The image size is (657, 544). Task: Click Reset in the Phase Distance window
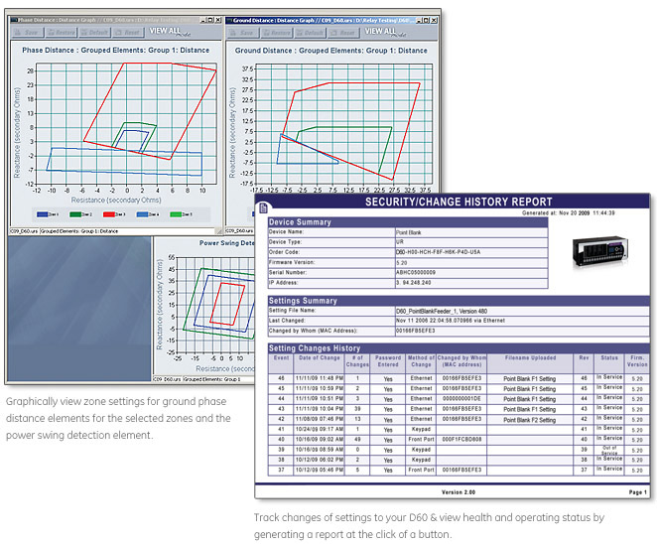128,32
